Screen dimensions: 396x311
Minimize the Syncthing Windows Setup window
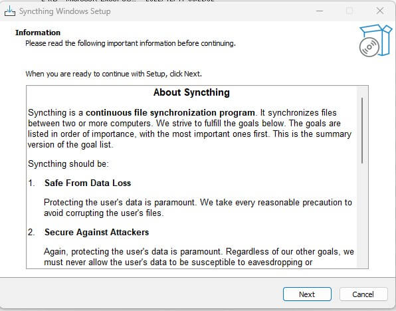tap(320, 11)
